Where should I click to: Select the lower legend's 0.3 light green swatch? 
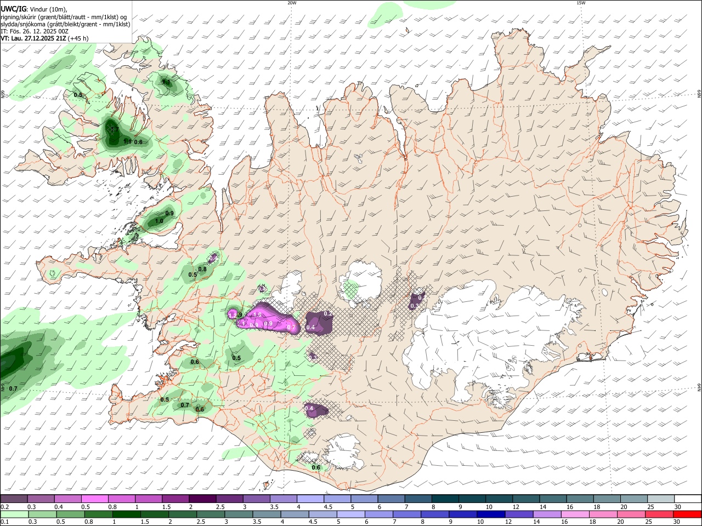[x=42, y=514]
